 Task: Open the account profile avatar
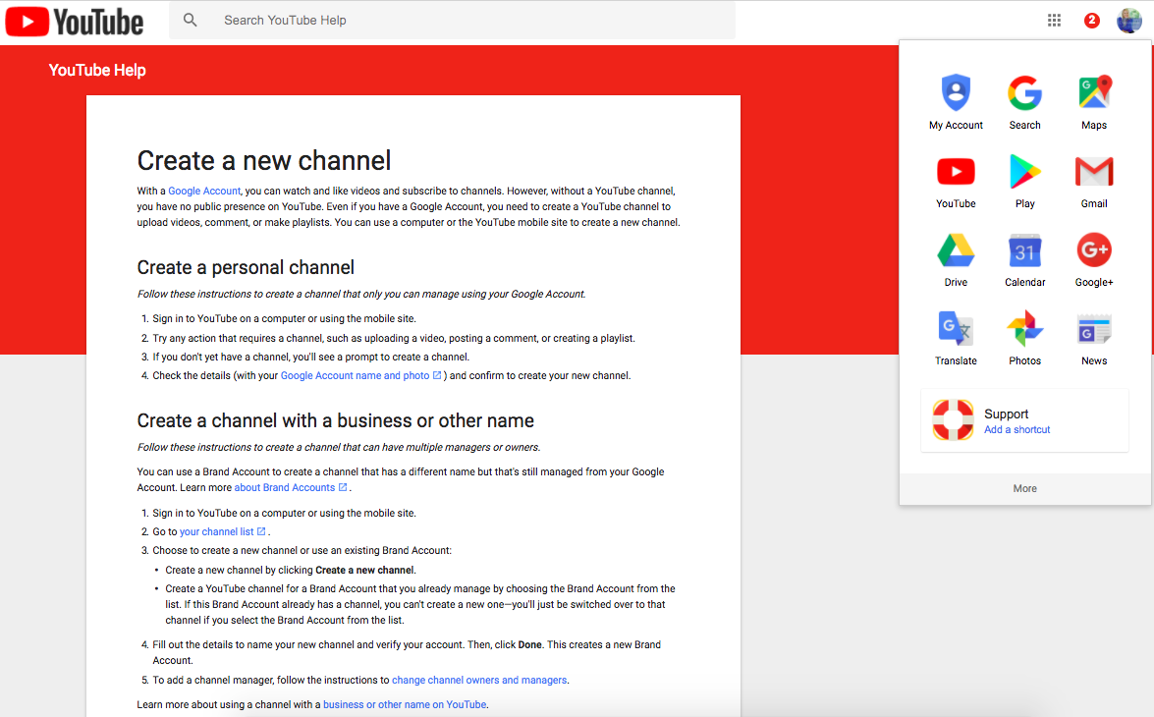(x=1129, y=21)
